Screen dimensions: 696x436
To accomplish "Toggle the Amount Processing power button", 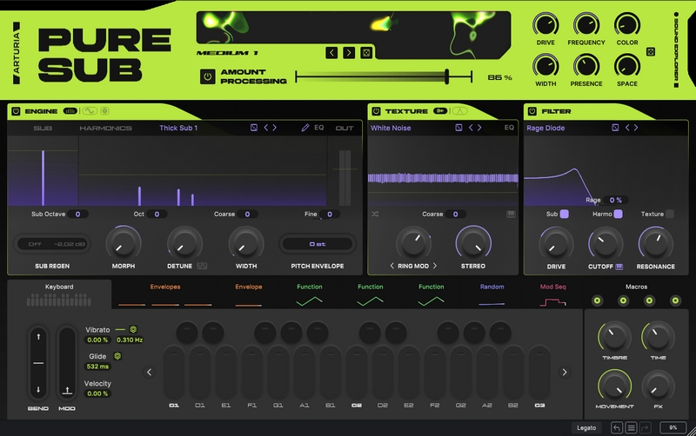I will [207, 76].
